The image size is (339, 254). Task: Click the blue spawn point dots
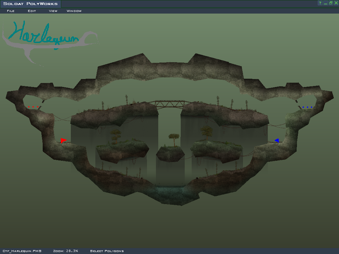click(307, 107)
